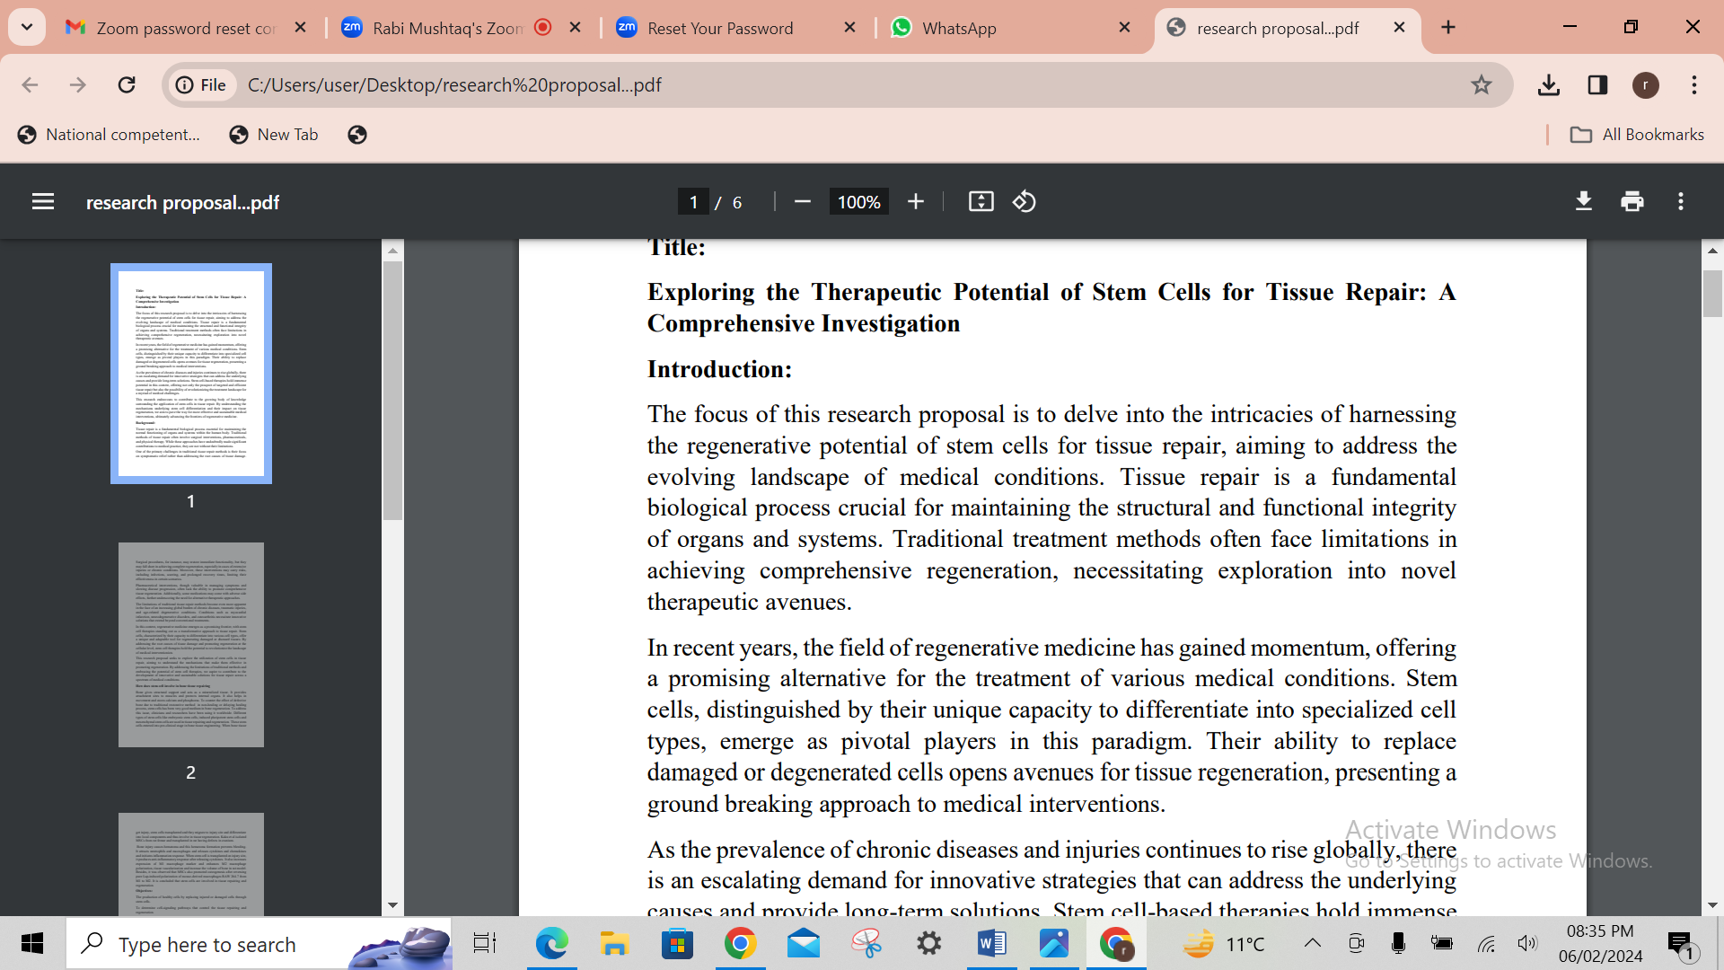Viewport: 1724px width, 970px height.
Task: Go back to previous page
Action: 30,84
